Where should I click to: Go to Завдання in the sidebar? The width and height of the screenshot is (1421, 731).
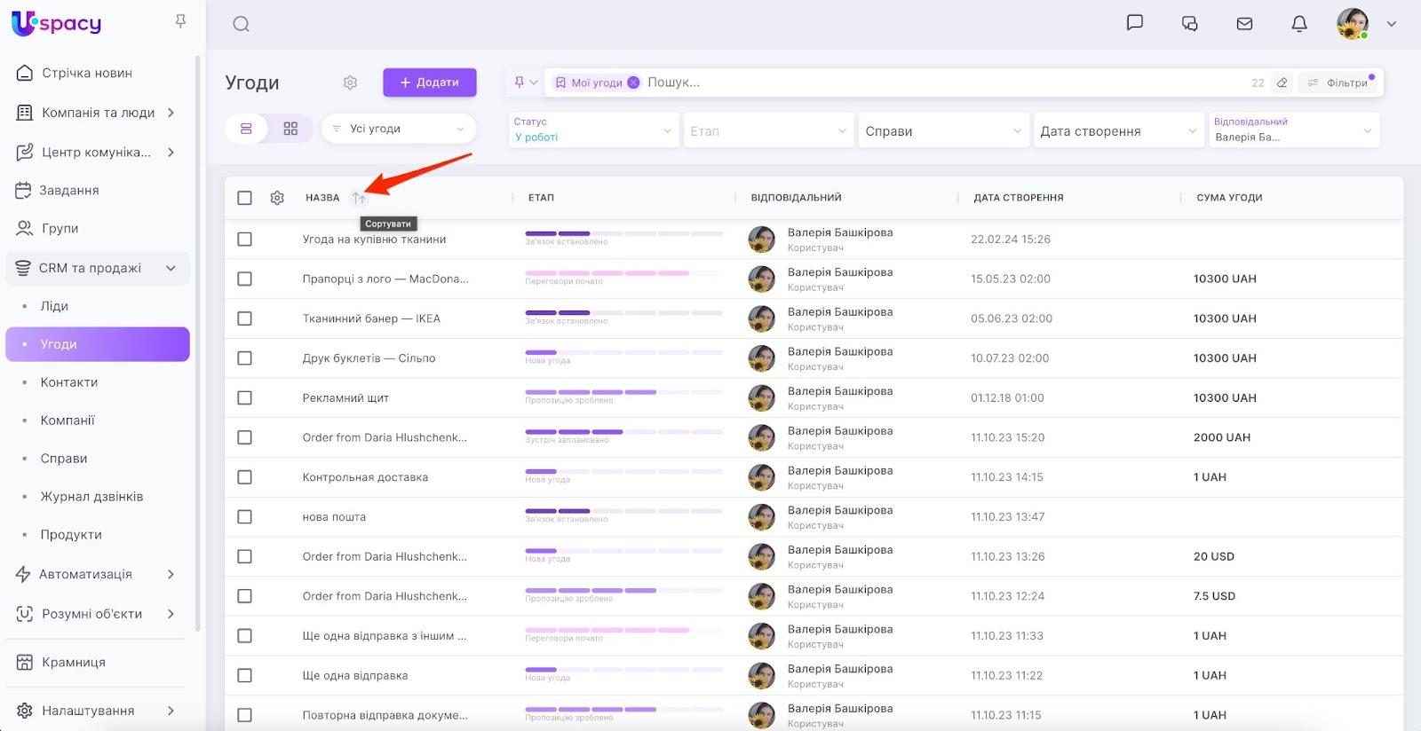click(69, 190)
